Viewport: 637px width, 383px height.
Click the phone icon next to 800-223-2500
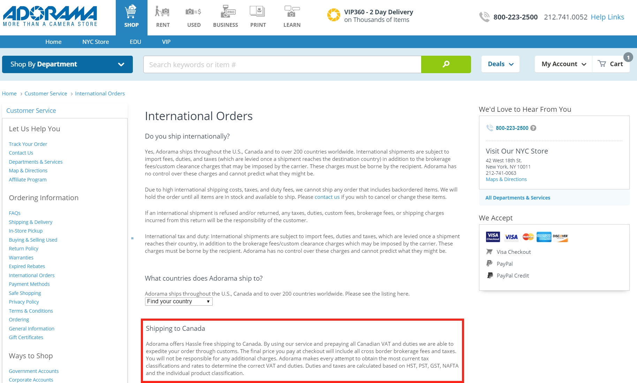[484, 16]
